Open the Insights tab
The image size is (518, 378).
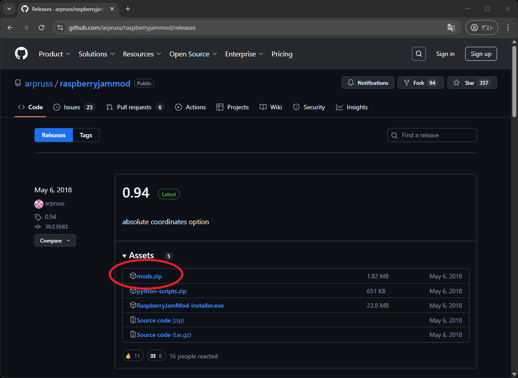[x=352, y=107]
